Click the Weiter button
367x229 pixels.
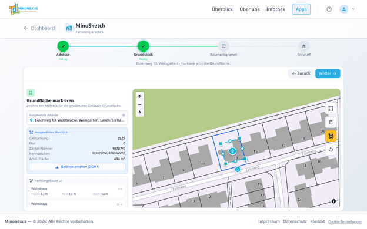[328, 73]
